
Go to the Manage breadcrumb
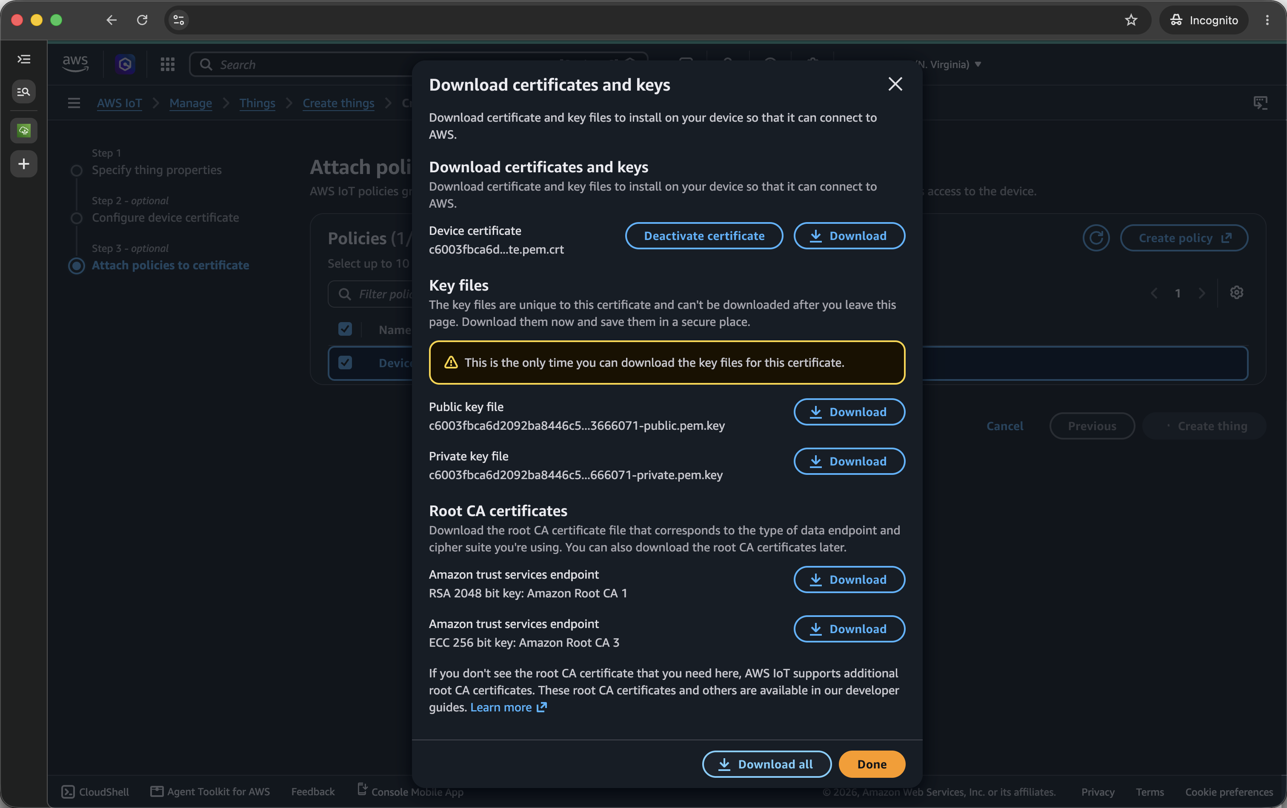tap(190, 103)
